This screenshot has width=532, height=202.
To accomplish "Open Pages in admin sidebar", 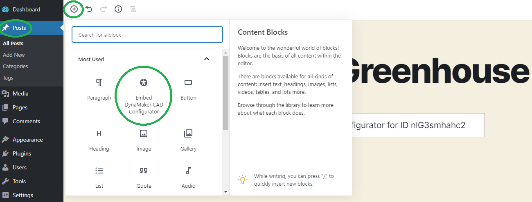I will click(x=32, y=107).
